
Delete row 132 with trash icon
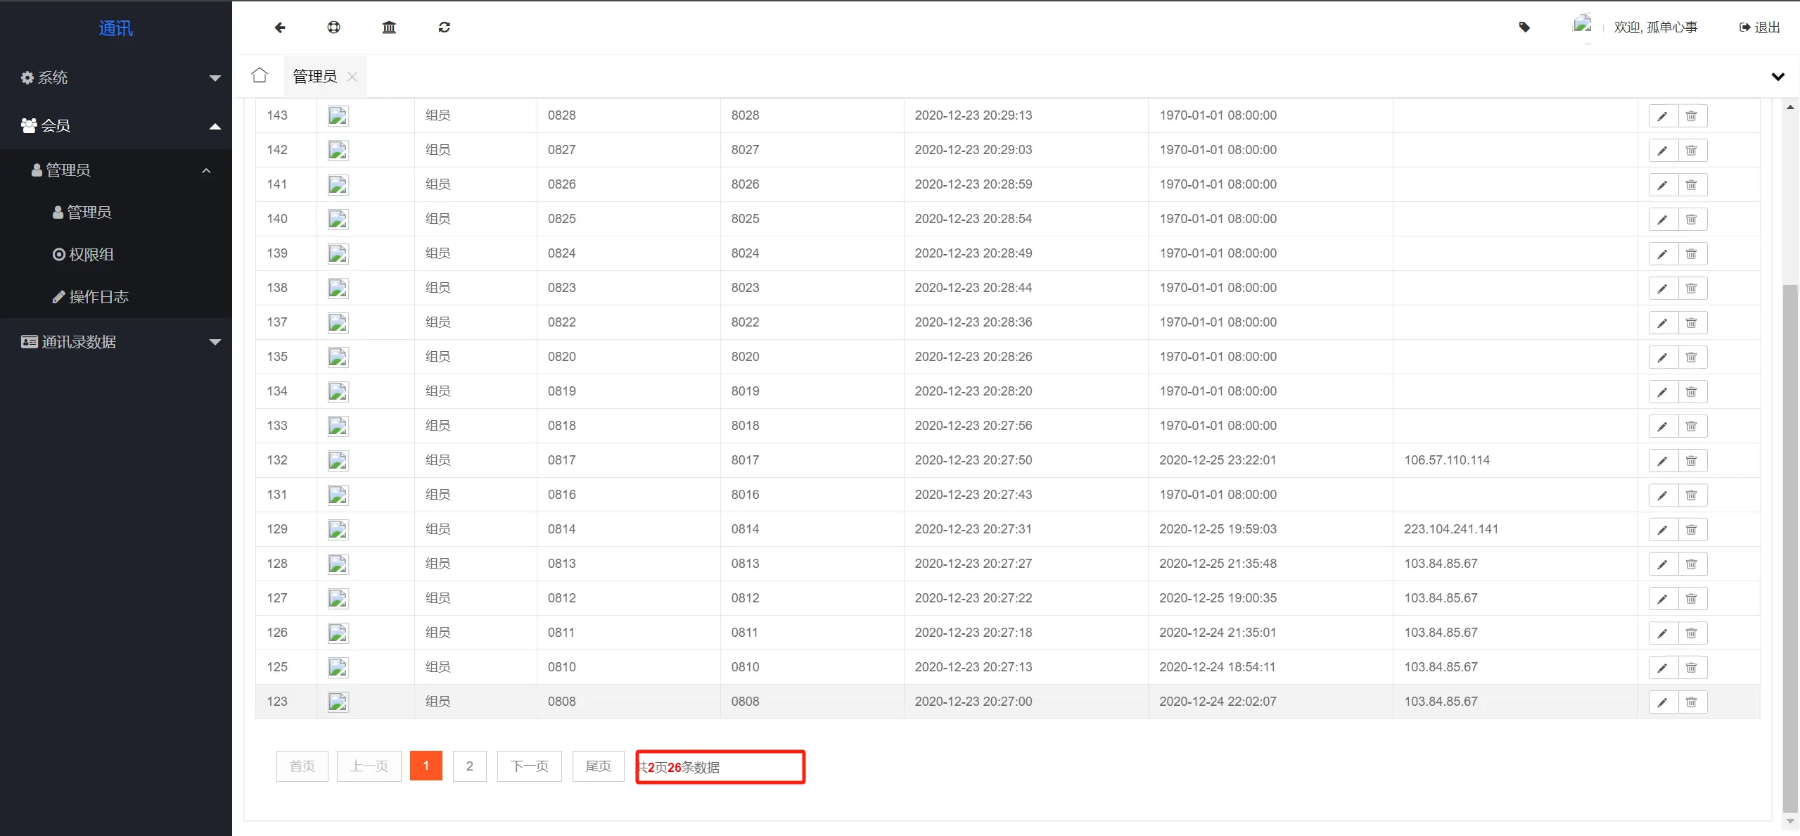[1692, 461]
